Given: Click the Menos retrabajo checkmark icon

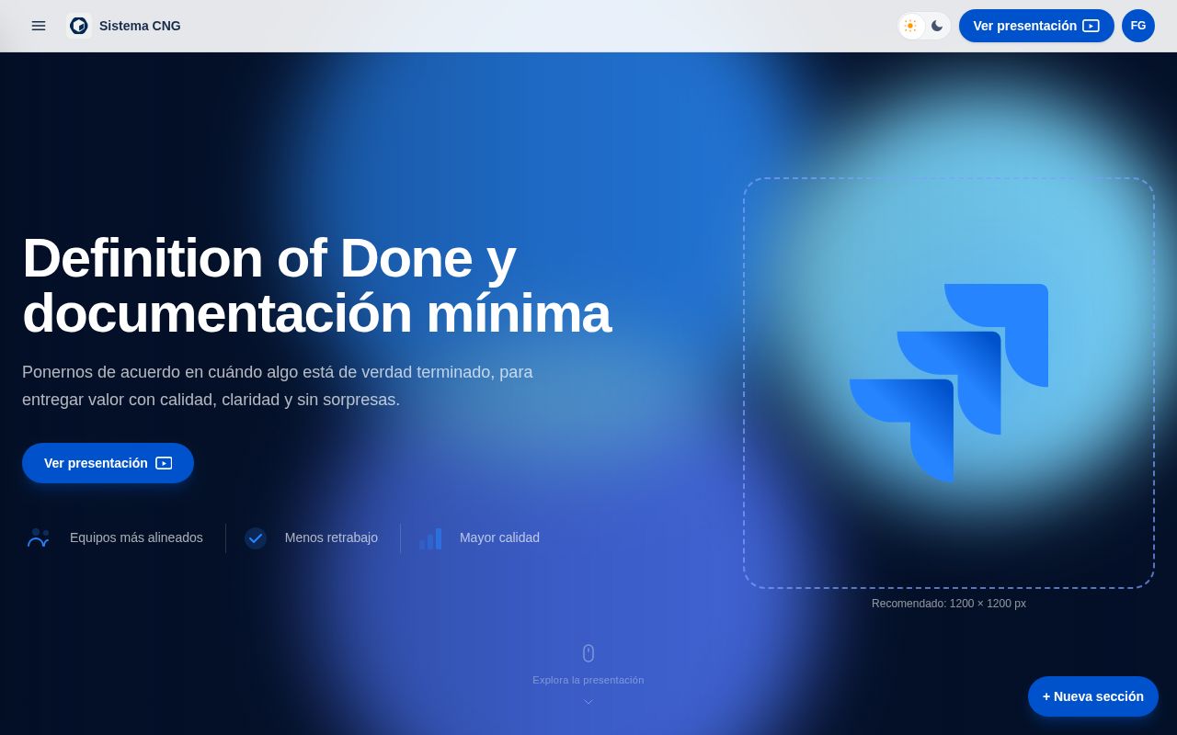Looking at the screenshot, I should pos(256,538).
